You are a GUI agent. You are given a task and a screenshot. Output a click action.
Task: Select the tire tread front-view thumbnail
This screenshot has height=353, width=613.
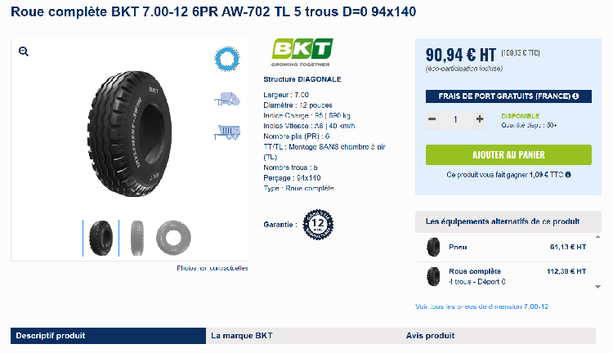(x=137, y=238)
